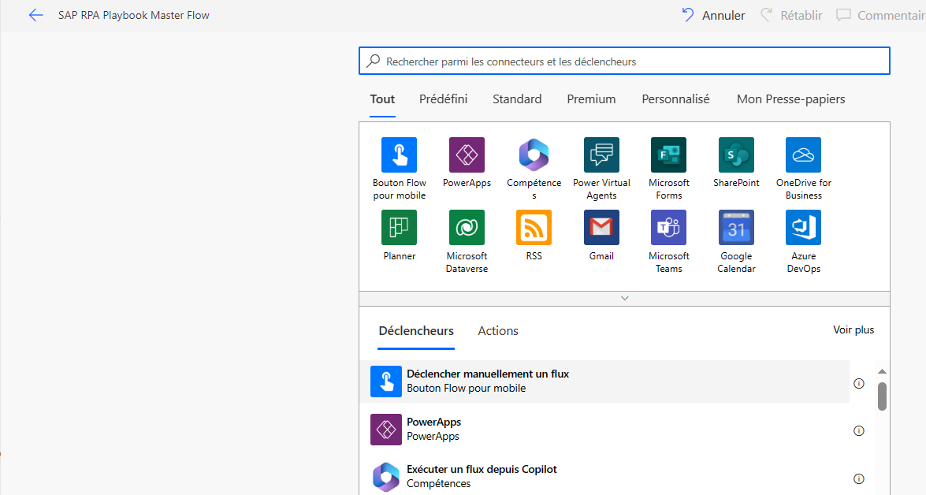Select the Planner connector
Viewport: 926px width, 495px height.
(400, 228)
